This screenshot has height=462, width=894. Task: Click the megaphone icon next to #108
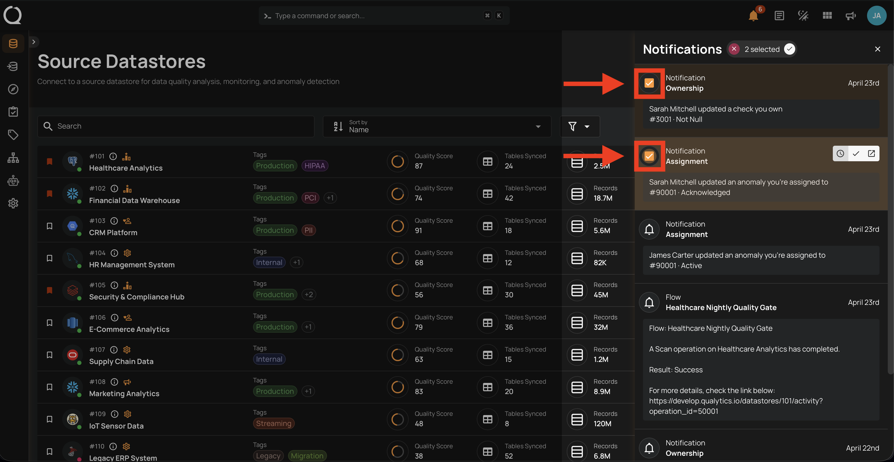click(x=127, y=382)
